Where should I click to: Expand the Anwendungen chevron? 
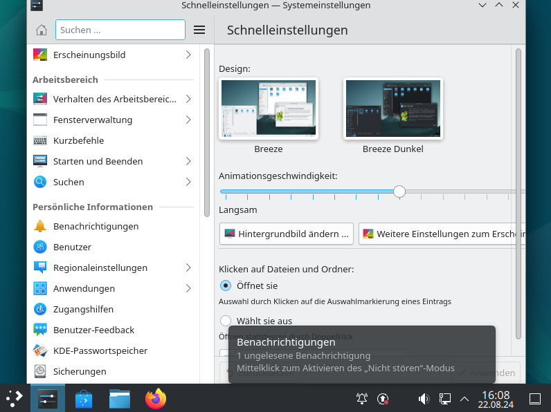(188, 288)
